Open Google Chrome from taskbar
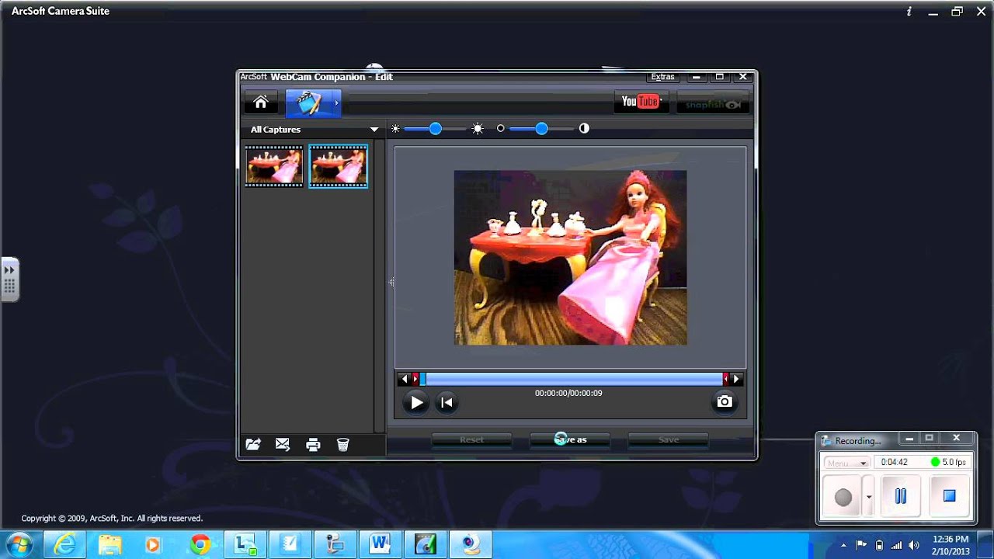The width and height of the screenshot is (994, 559). [200, 545]
